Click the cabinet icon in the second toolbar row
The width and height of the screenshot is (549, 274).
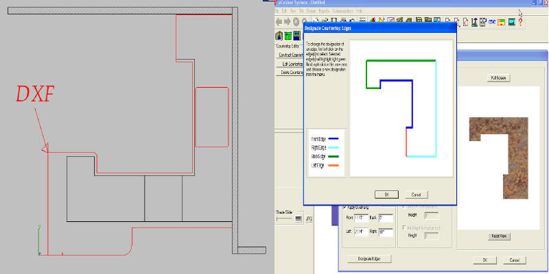point(279,36)
